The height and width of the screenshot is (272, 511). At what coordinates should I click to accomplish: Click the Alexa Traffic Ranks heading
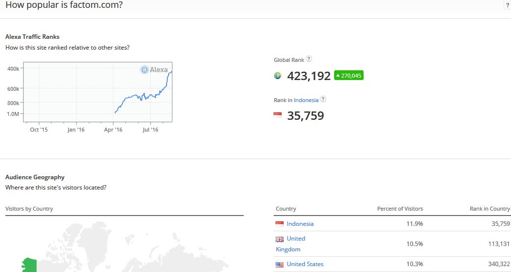click(x=32, y=37)
